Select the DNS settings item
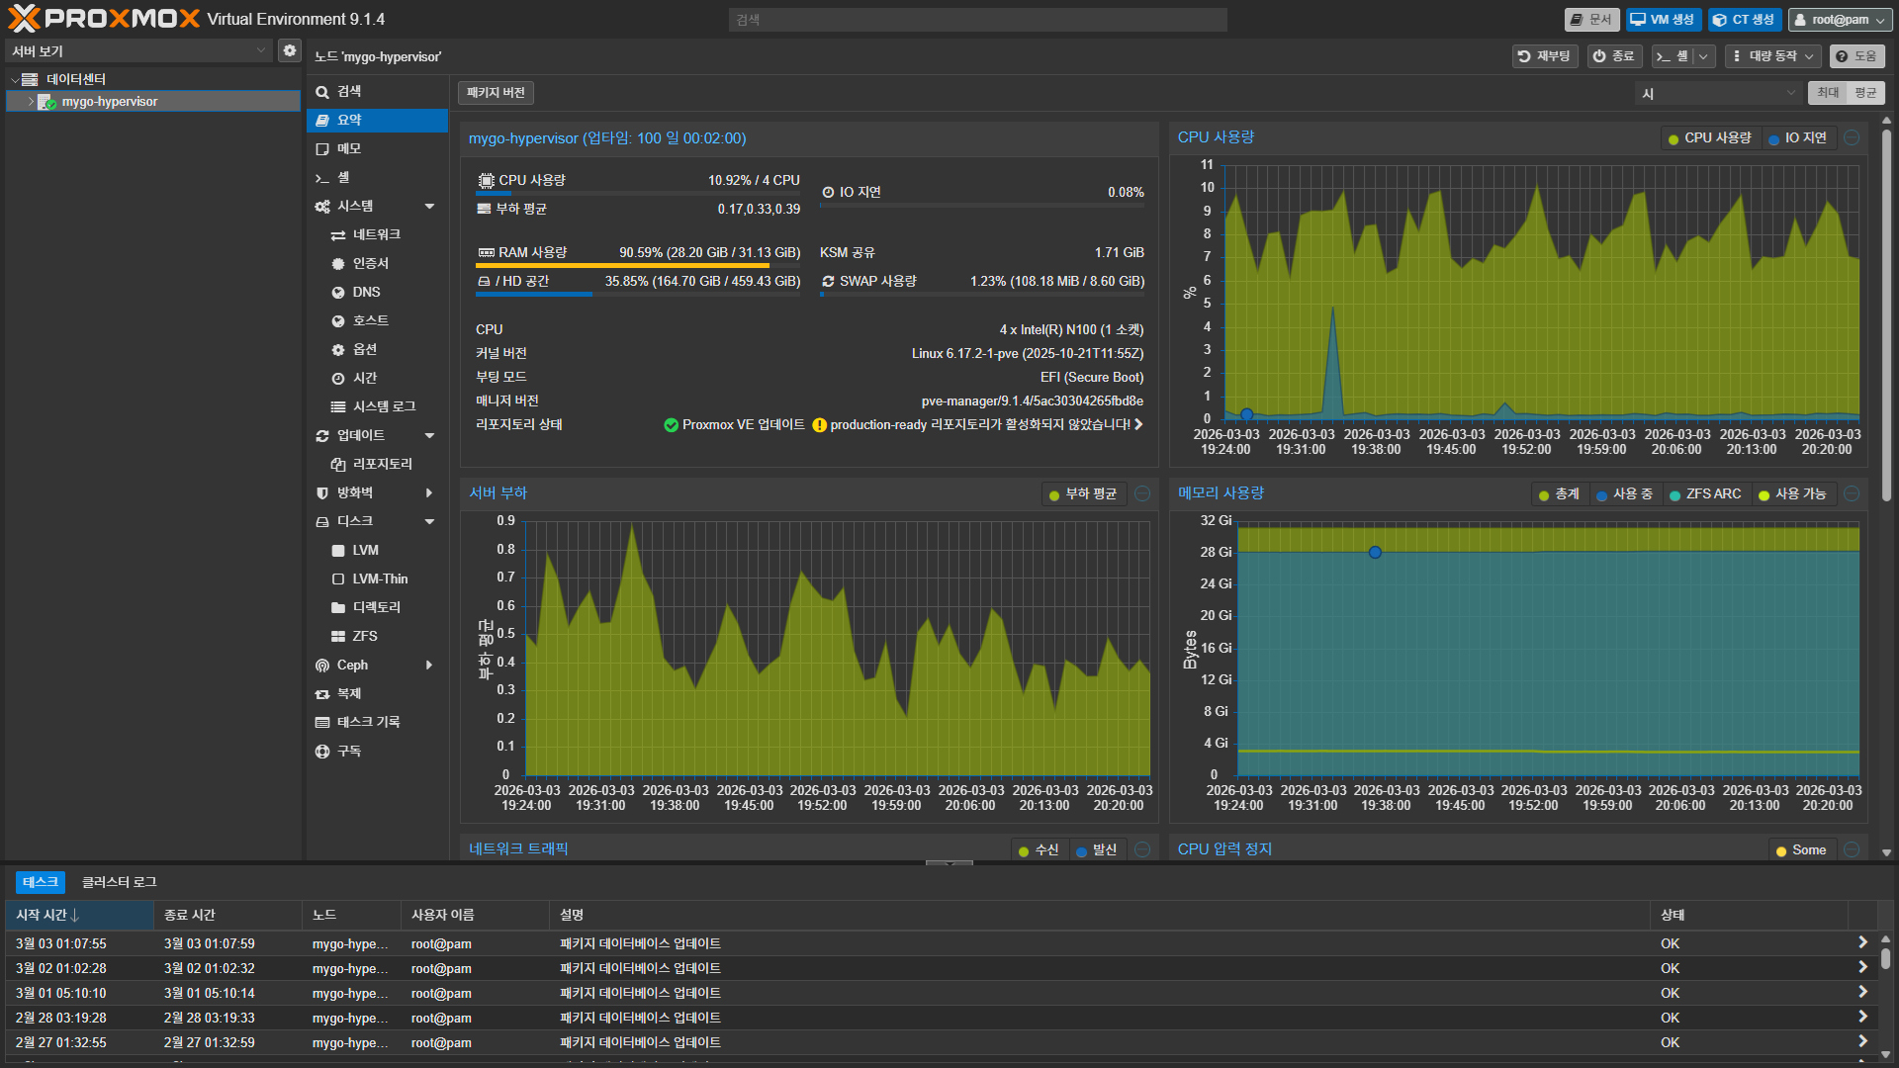Viewport: 1899px width, 1068px height. 366,292
